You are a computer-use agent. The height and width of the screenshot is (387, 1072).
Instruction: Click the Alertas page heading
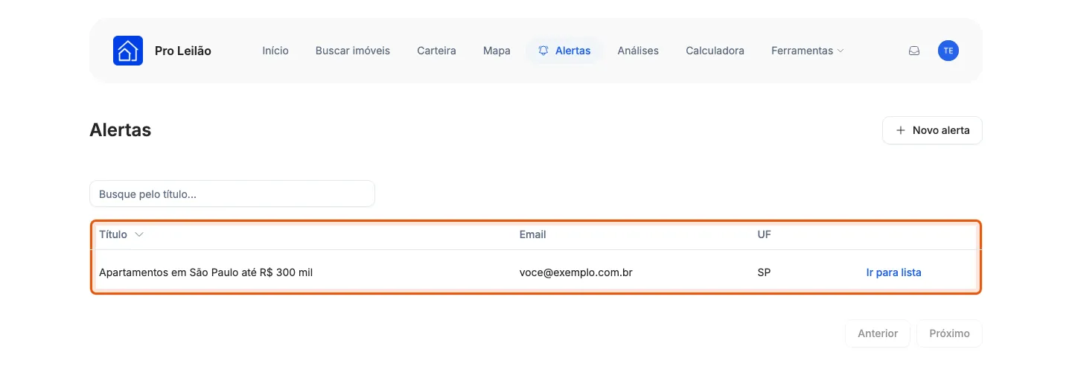pos(121,130)
